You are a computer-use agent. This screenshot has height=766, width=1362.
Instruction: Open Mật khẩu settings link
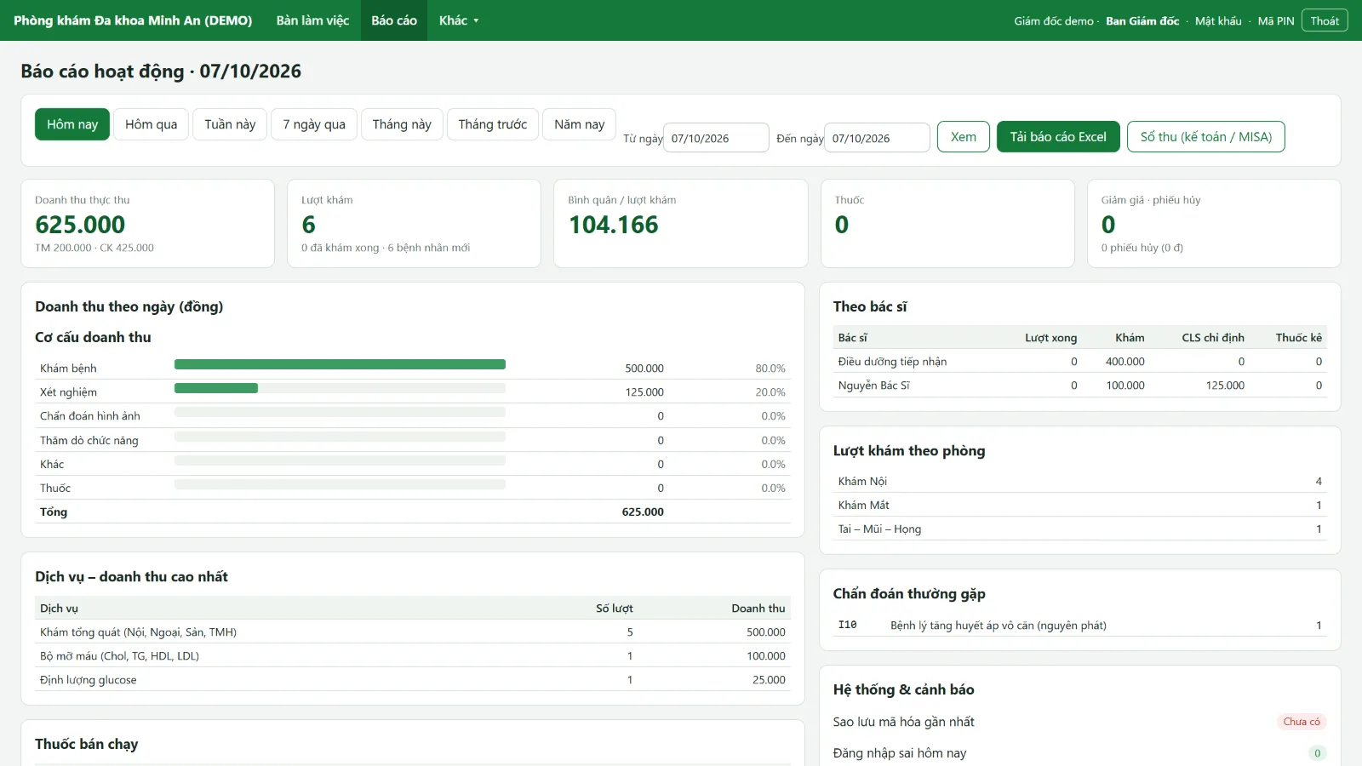click(x=1218, y=21)
